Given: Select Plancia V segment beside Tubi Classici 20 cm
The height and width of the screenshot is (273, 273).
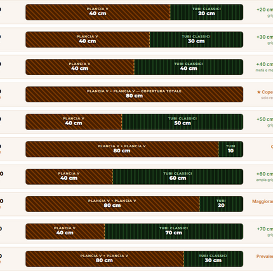Looking at the screenshot, I should coord(98,12).
